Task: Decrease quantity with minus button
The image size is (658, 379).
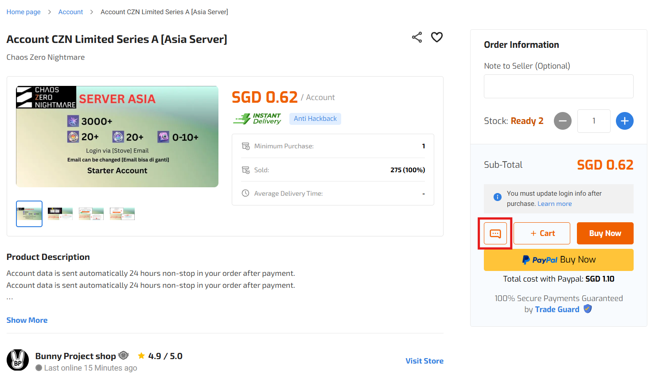Action: (x=562, y=121)
